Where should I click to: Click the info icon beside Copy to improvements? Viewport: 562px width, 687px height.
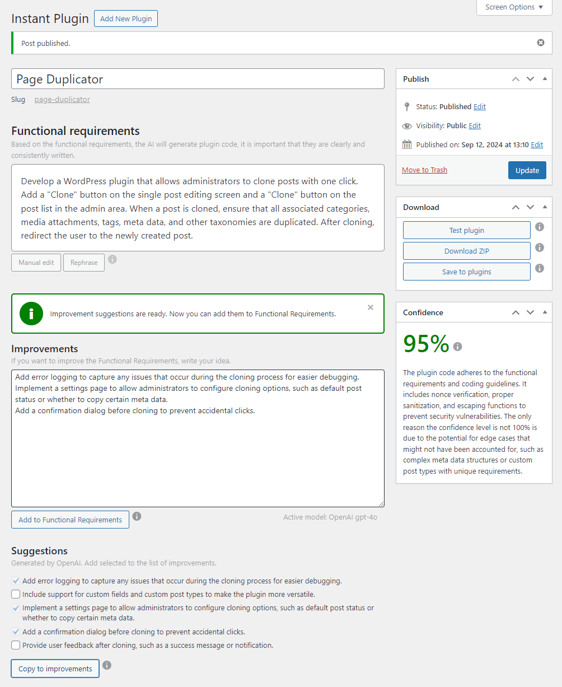pos(107,666)
